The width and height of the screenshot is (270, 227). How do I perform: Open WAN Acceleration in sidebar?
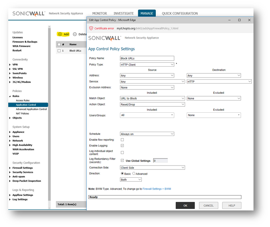coord(23,149)
